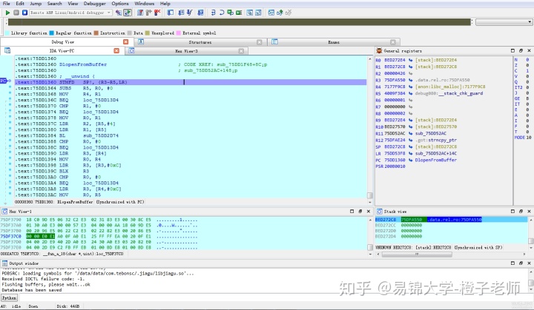
Task: Close the Debug View tab
Action: click(x=125, y=42)
